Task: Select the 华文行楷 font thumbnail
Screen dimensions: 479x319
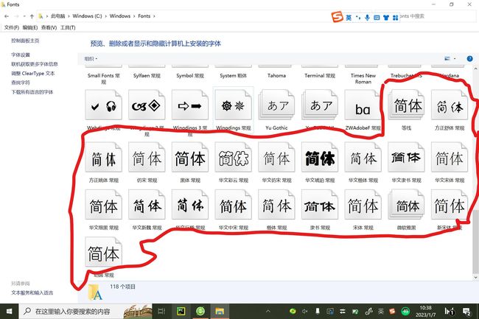Action: [x=190, y=205]
